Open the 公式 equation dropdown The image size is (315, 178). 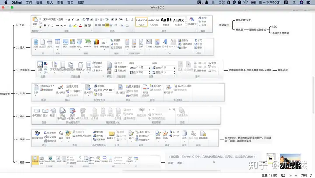click(x=199, y=40)
